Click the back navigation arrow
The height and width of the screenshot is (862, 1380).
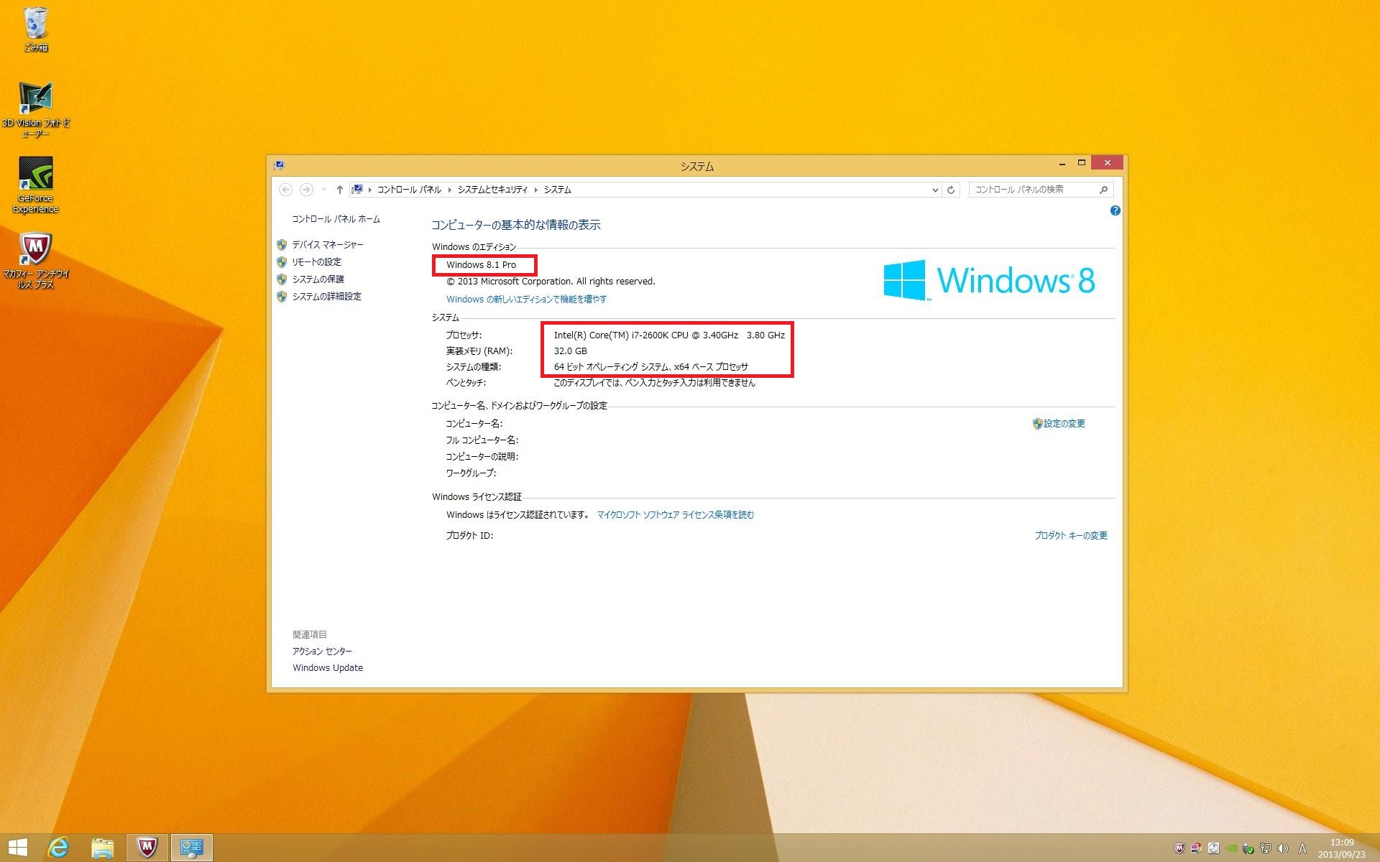coord(285,190)
